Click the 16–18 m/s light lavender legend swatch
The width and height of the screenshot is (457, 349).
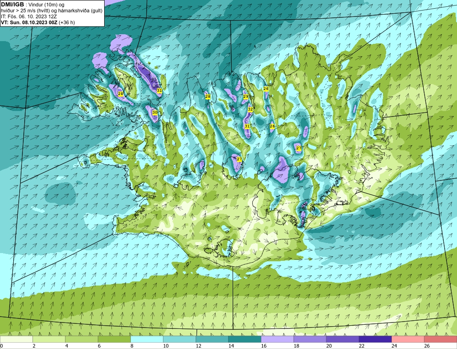(277, 339)
